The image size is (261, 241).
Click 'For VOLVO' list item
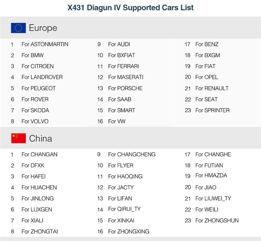(x=35, y=121)
